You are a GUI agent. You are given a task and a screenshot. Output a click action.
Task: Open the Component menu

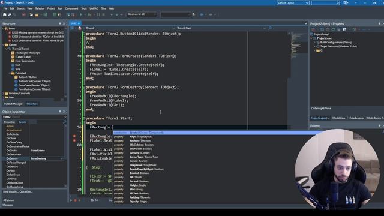click(x=71, y=8)
